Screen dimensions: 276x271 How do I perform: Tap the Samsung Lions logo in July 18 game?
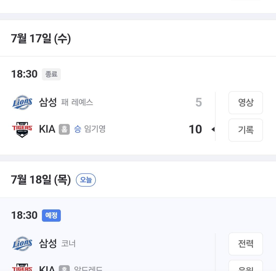tap(22, 244)
